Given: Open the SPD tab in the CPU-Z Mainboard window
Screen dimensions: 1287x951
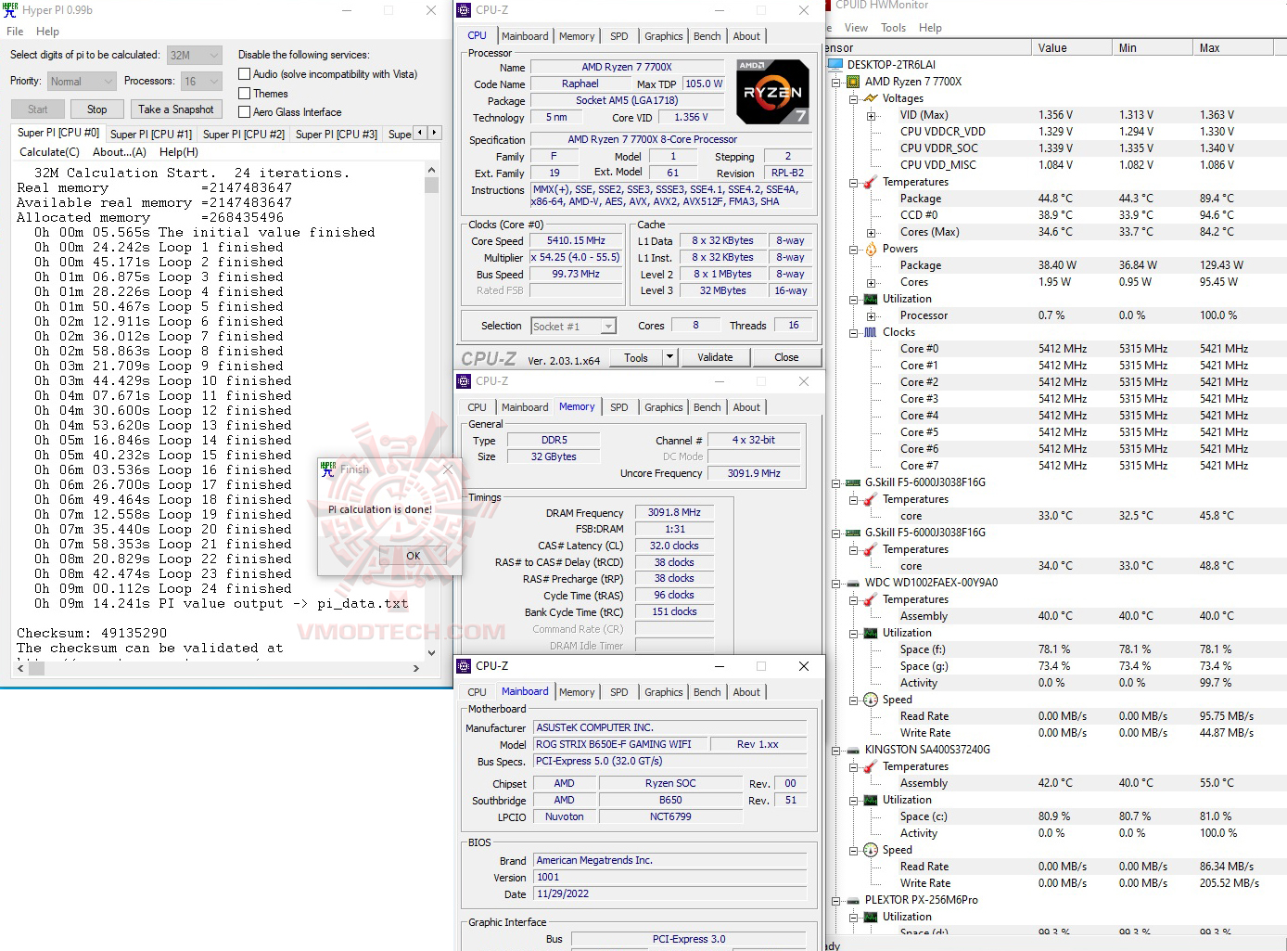Looking at the screenshot, I should 619,692.
